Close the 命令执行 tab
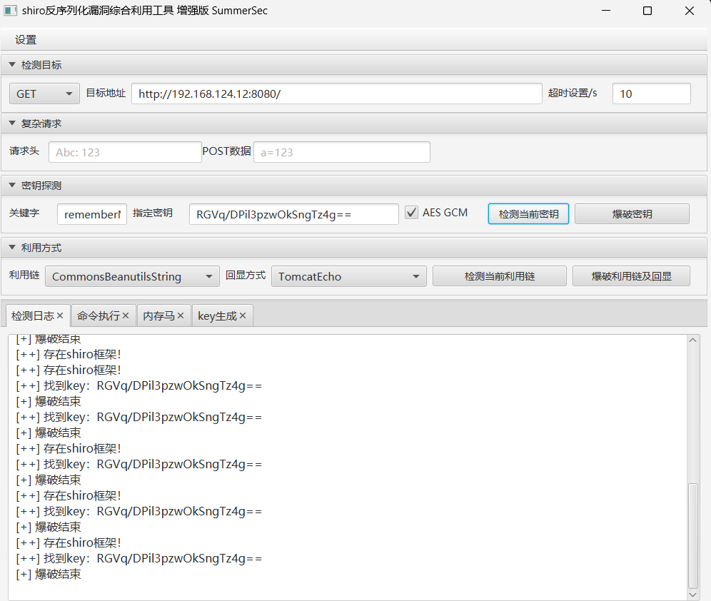 (126, 315)
